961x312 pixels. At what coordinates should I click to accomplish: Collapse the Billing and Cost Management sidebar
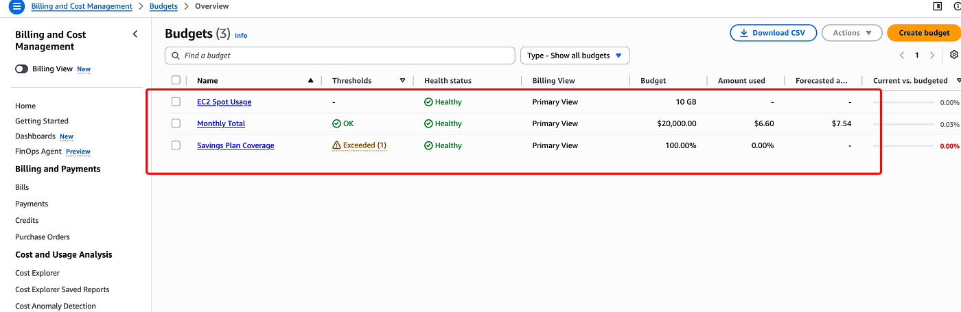click(135, 34)
